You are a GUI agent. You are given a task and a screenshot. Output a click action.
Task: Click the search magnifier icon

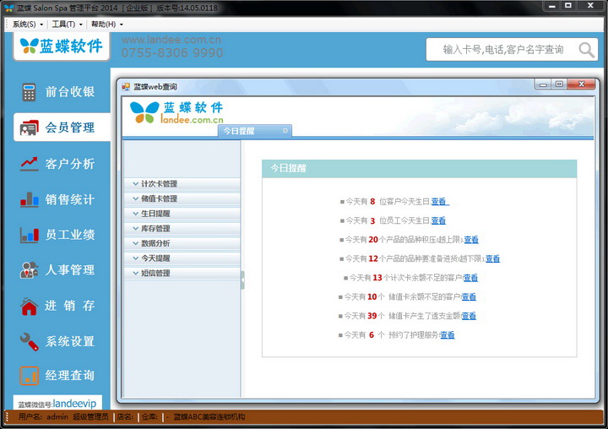pos(586,50)
